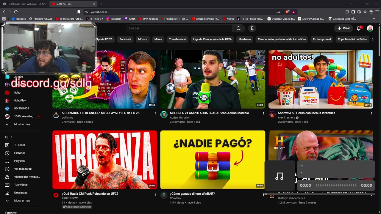Open the MUJERES vs AMPUTADOS video thumbnail
The width and height of the screenshot is (381, 214).
coord(213,79)
